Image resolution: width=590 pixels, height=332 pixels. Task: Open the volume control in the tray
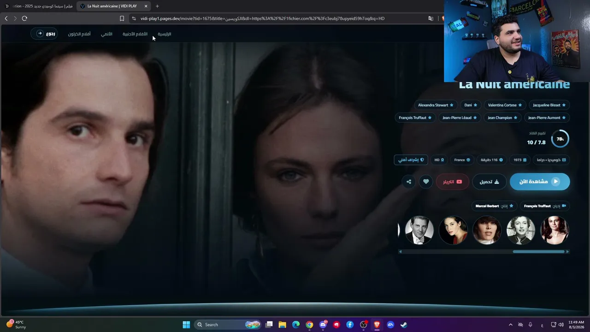(x=561, y=325)
